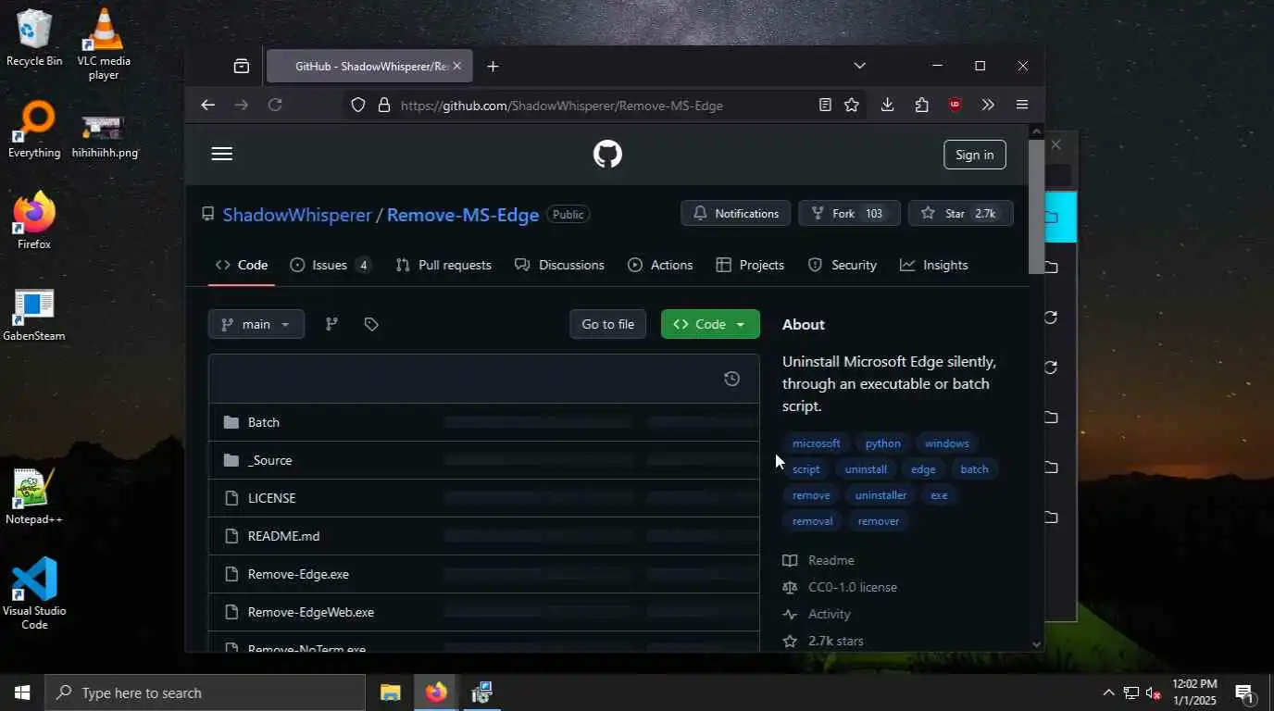Image resolution: width=1274 pixels, height=711 pixels.
Task: Go back to the previous page
Action: point(207,105)
